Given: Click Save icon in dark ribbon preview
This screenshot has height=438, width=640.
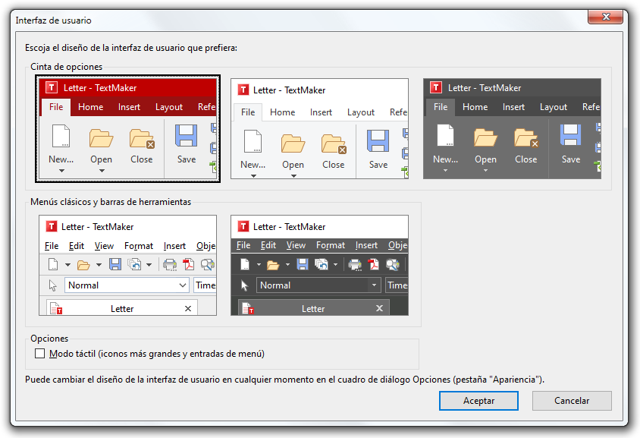Looking at the screenshot, I should (570, 135).
